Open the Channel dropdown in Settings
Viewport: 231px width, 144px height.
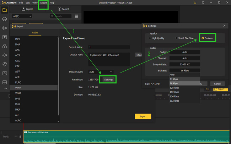click(185, 58)
